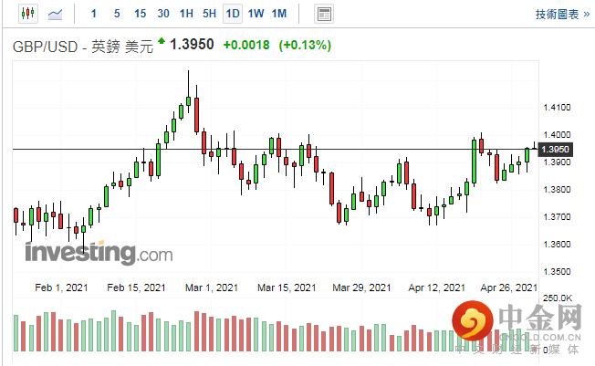The width and height of the screenshot is (595, 366).
Task: Click the change value +0.0018
Action: click(246, 46)
